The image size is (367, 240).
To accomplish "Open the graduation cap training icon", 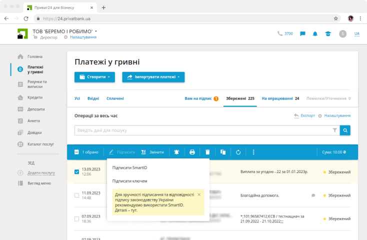I will [x=327, y=34].
